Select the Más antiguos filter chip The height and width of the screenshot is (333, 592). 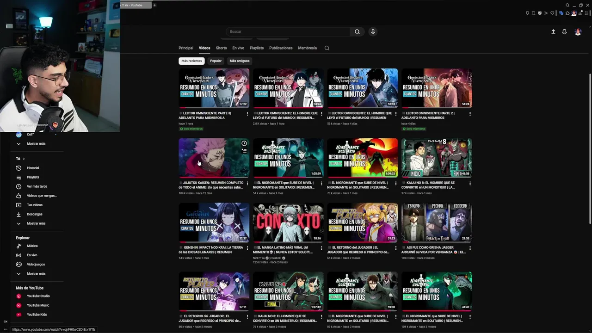tap(240, 61)
